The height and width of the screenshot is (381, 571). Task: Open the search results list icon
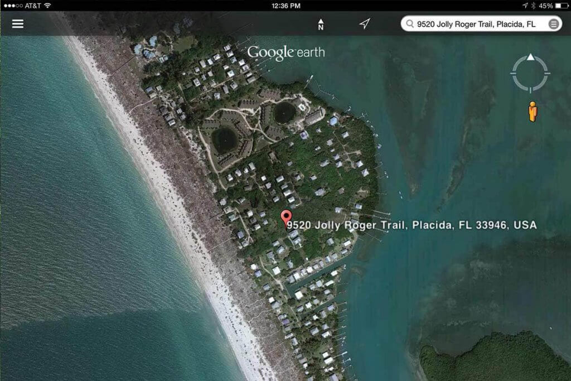pyautogui.click(x=553, y=24)
